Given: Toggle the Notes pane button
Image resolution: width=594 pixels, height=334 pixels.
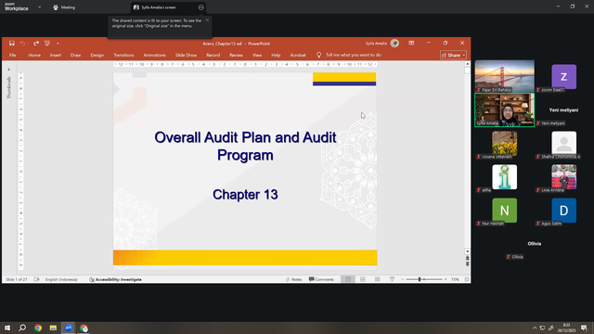Looking at the screenshot, I should tap(294, 279).
